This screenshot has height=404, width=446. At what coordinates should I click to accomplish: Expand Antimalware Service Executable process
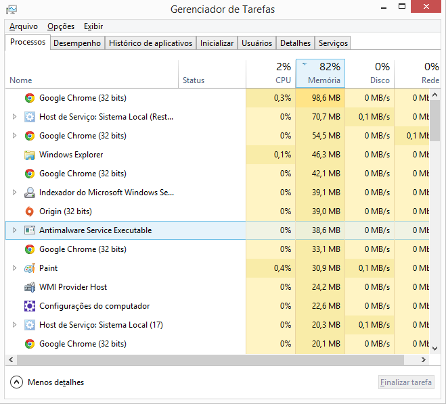tap(14, 230)
